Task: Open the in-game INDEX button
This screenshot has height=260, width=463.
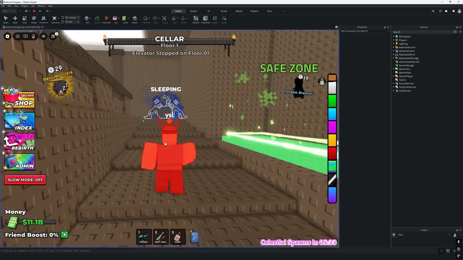Action: (x=20, y=121)
